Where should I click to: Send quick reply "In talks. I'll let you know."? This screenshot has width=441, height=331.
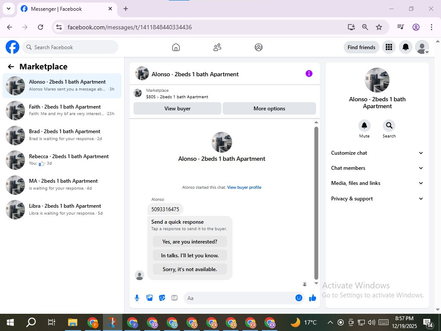point(190,255)
